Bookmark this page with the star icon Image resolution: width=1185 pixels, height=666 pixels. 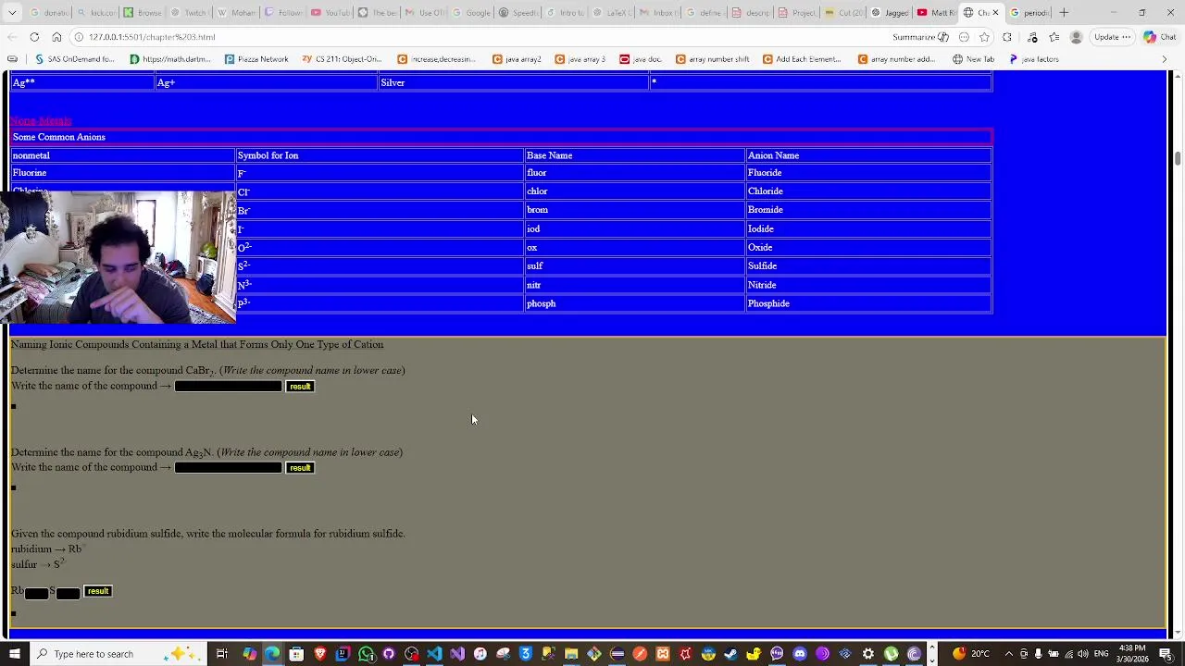tap(984, 37)
